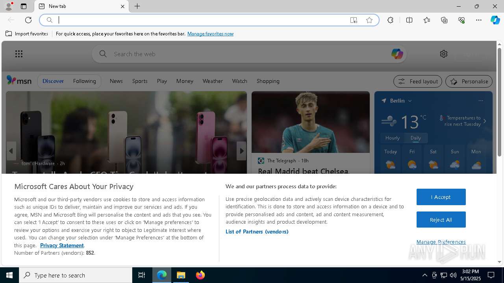The image size is (504, 283).
Task: Open the tab actions menu icon
Action: [24, 6]
